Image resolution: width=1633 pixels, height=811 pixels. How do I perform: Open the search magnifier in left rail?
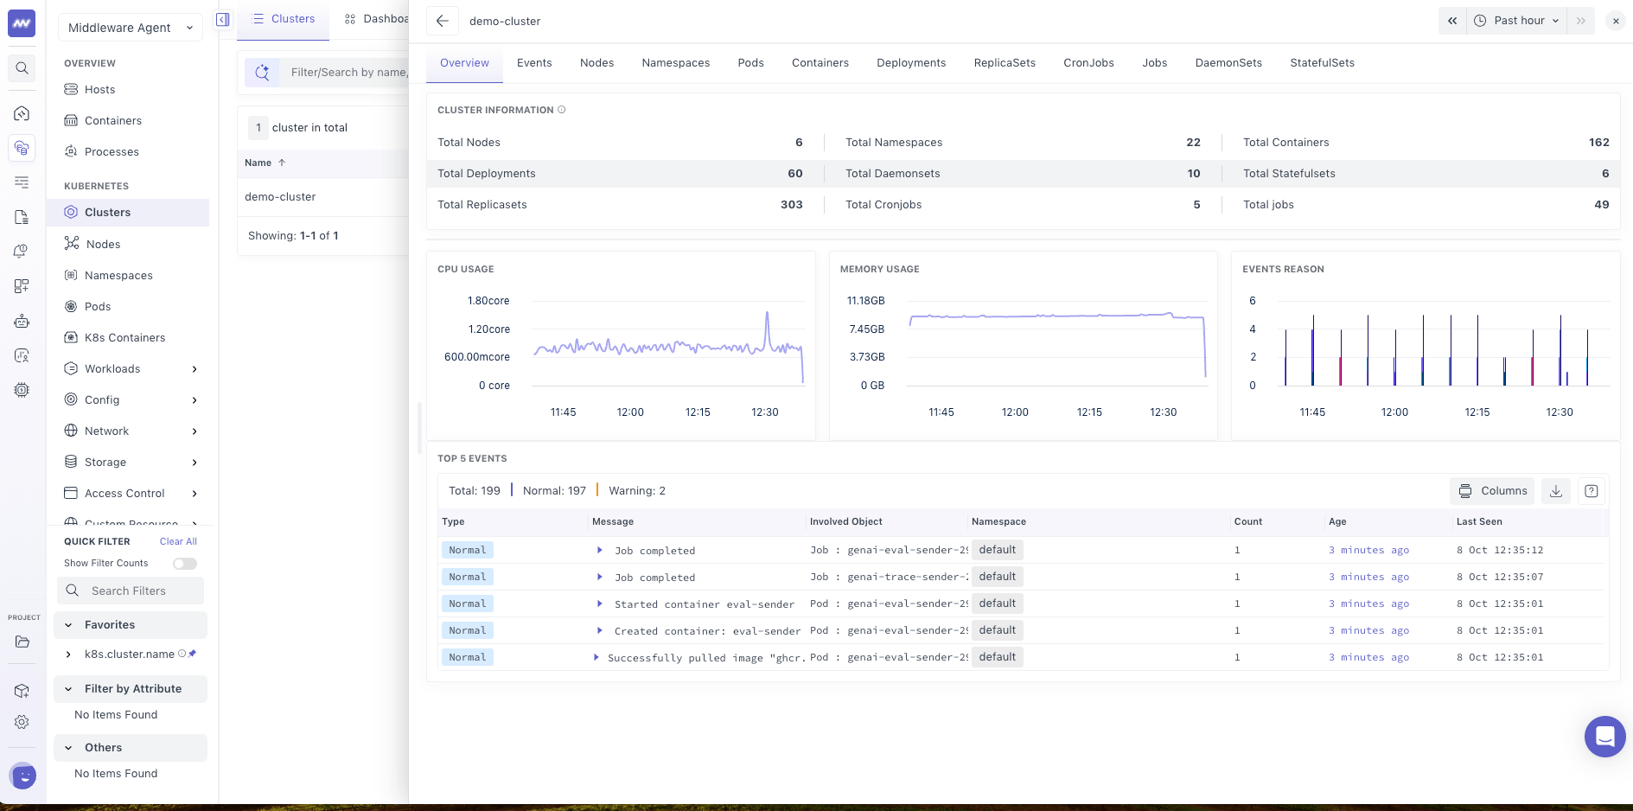point(22,68)
